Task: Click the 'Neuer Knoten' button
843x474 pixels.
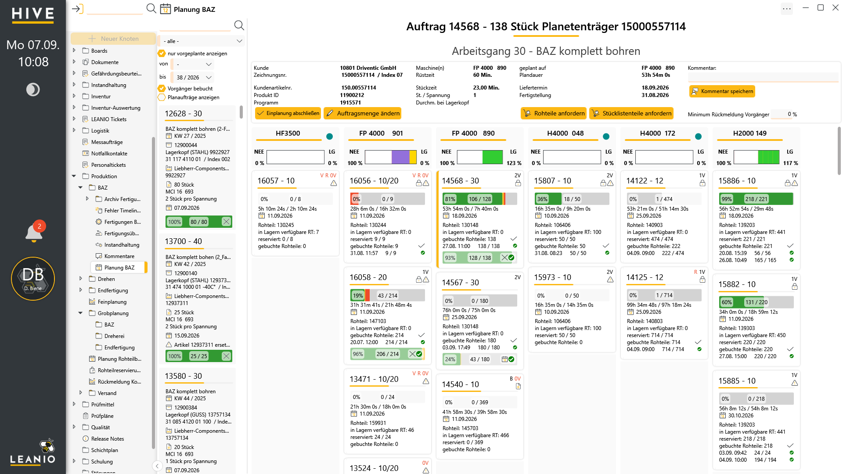Action: 113,39
